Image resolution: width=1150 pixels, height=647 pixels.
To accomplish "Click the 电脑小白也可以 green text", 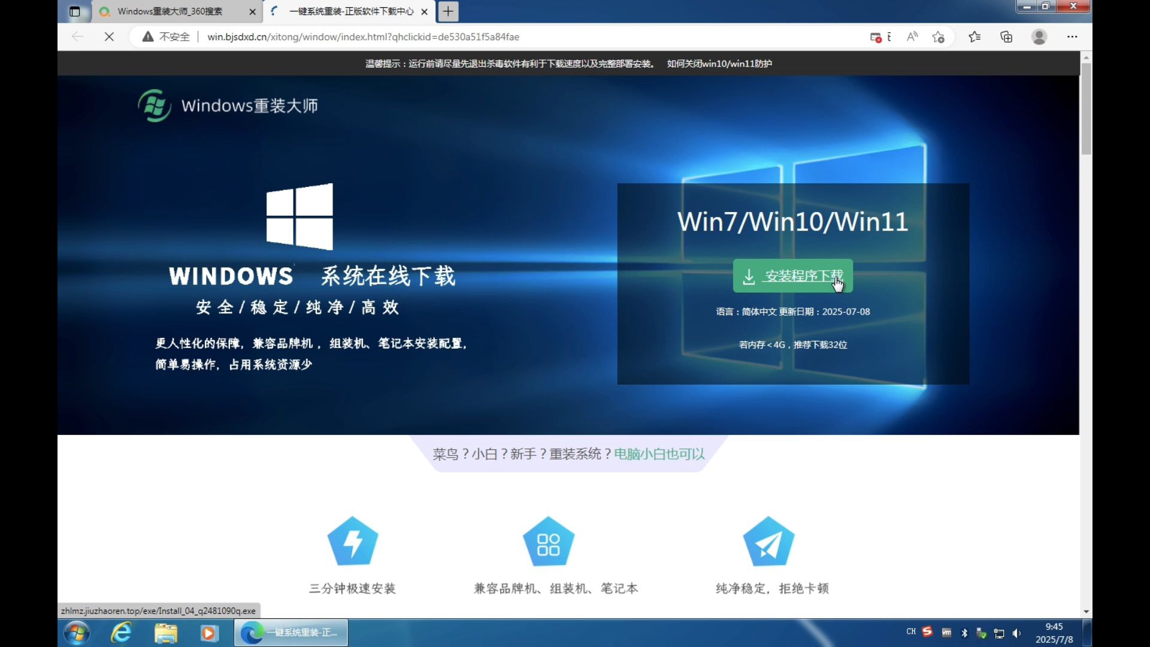I will pyautogui.click(x=659, y=454).
